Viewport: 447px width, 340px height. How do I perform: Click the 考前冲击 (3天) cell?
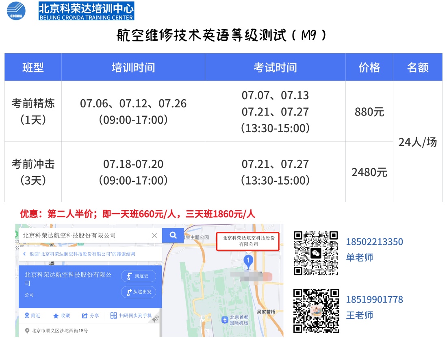click(x=33, y=172)
